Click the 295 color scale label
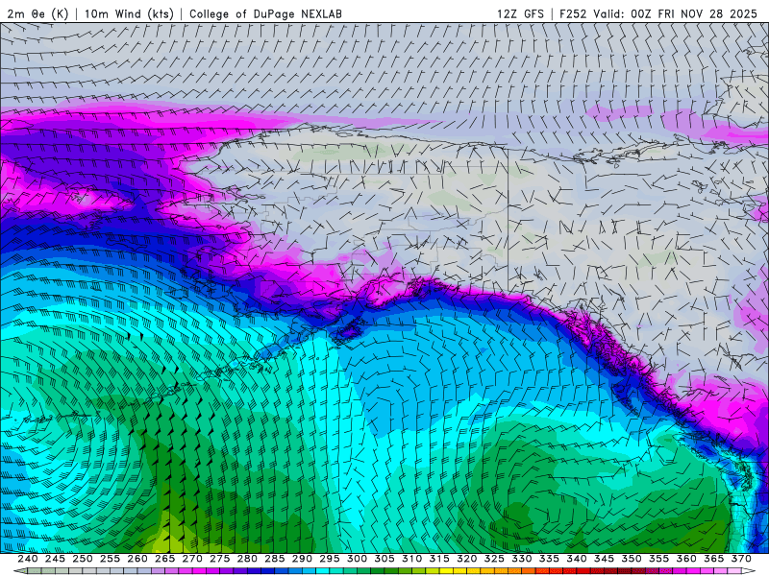The height and width of the screenshot is (576, 769). 330,559
